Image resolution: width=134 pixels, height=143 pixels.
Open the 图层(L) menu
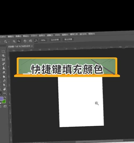point(26,36)
